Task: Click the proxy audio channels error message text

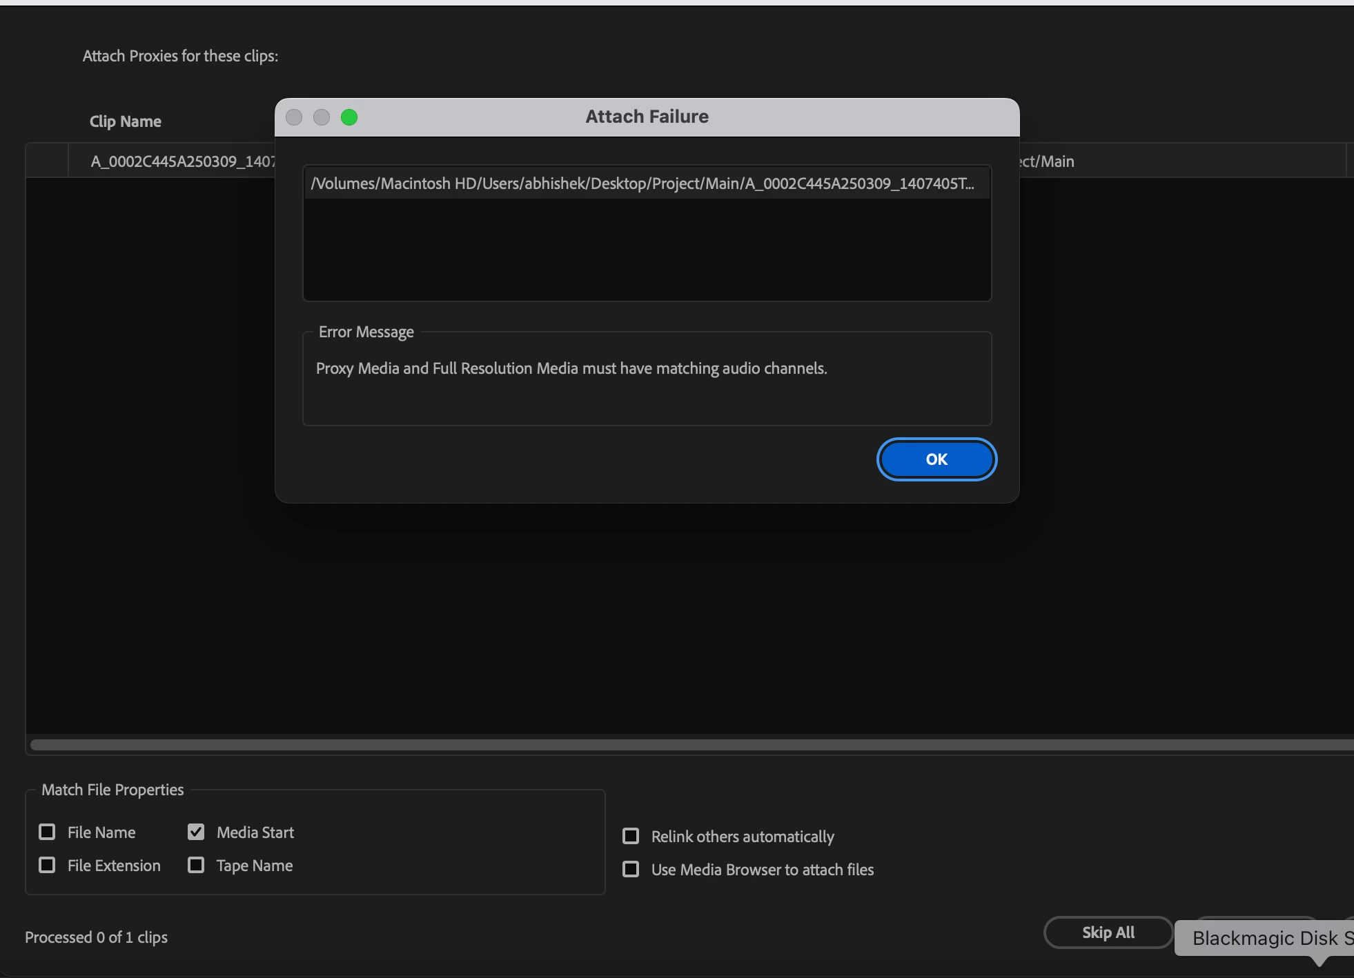Action: click(571, 368)
